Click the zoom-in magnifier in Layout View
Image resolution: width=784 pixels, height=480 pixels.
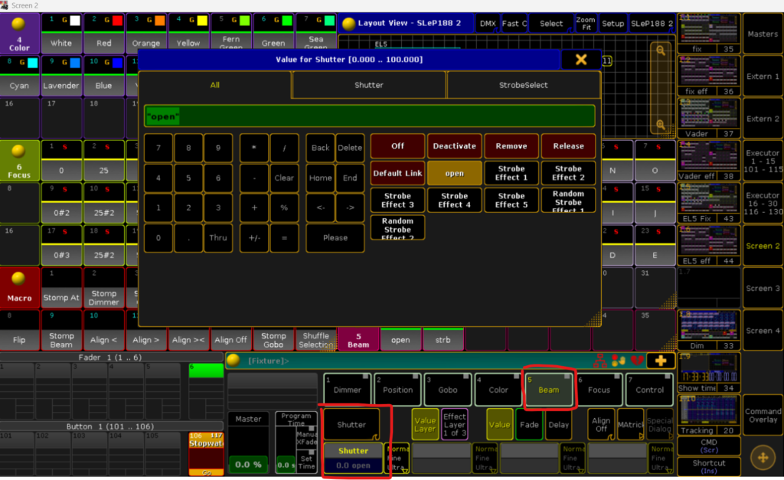tap(660, 52)
